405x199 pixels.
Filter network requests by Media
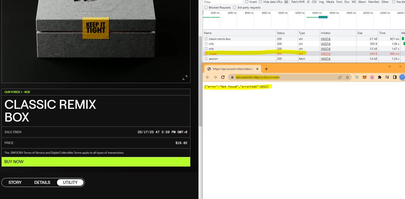tap(330, 2)
